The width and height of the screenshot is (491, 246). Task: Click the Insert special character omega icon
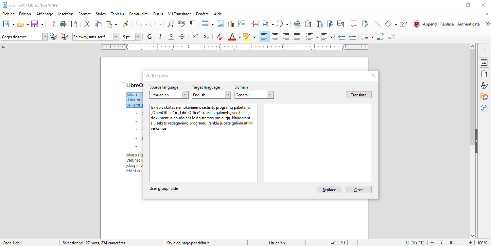(280, 24)
